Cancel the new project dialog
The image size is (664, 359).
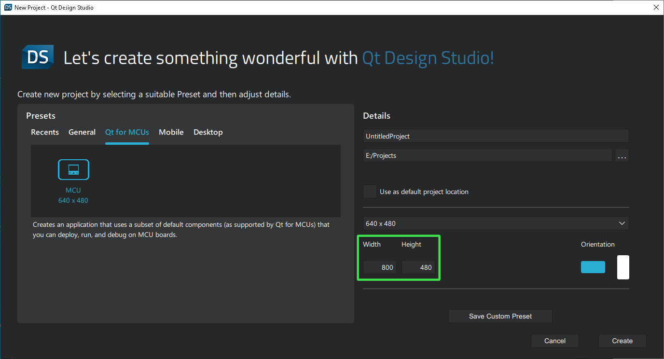[x=554, y=341]
